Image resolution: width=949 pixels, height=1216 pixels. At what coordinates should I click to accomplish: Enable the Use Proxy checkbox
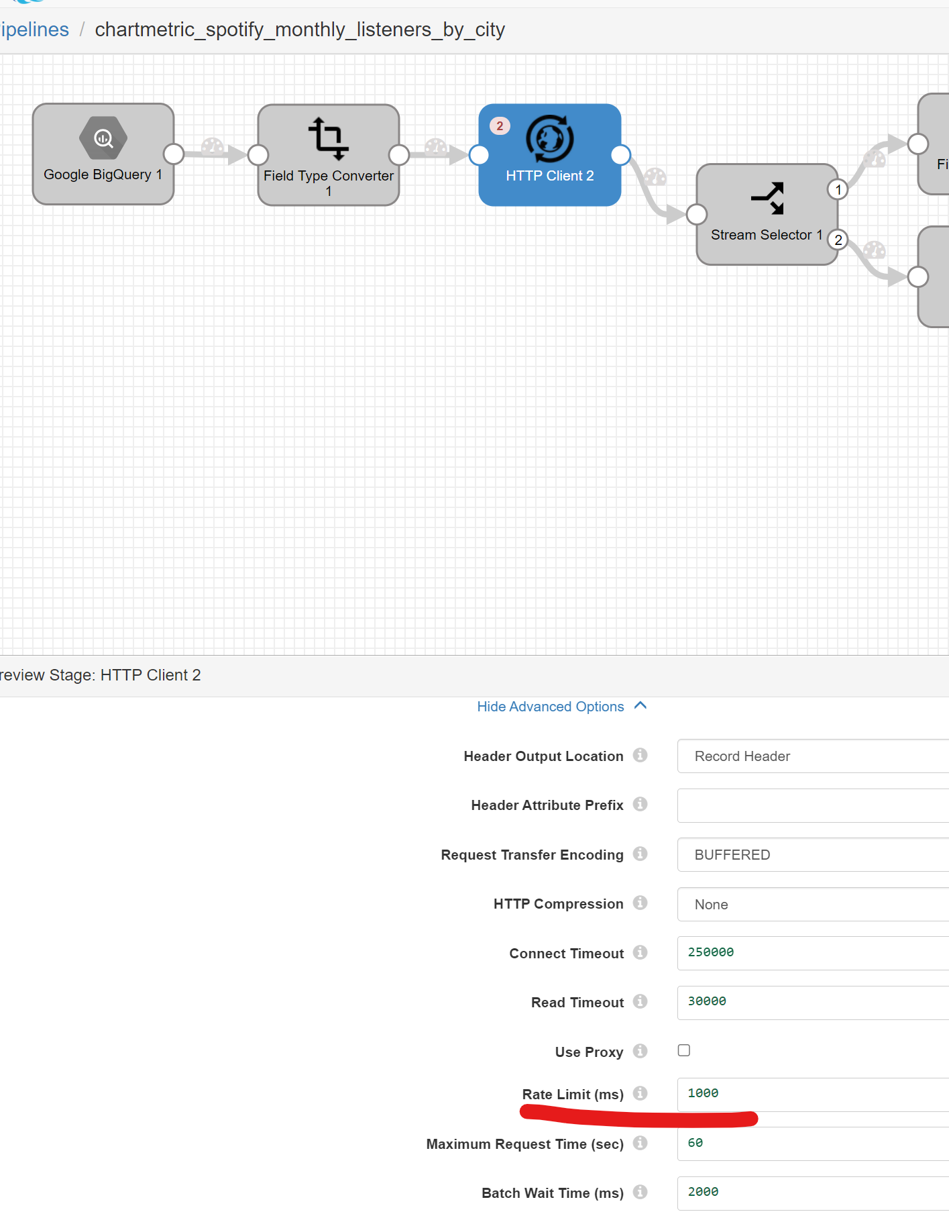point(684,1050)
